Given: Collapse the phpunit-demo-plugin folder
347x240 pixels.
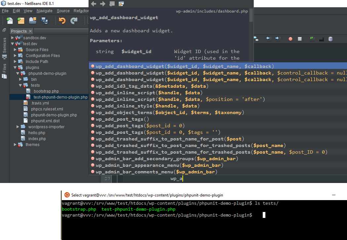Looking at the screenshot, I should [18, 74].
